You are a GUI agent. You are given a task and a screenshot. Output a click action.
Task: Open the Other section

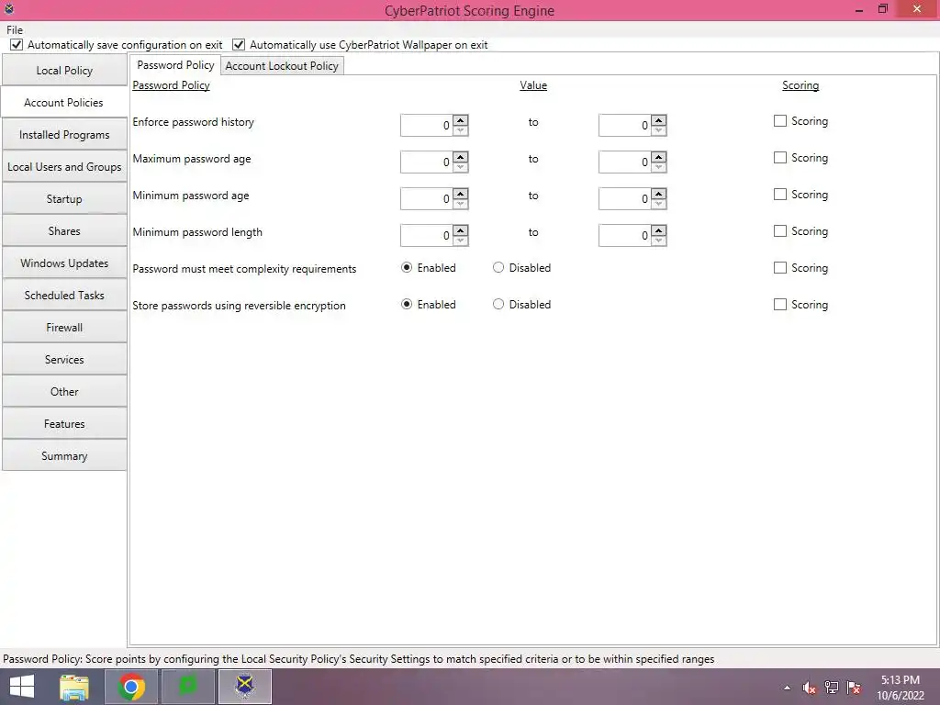pos(64,391)
